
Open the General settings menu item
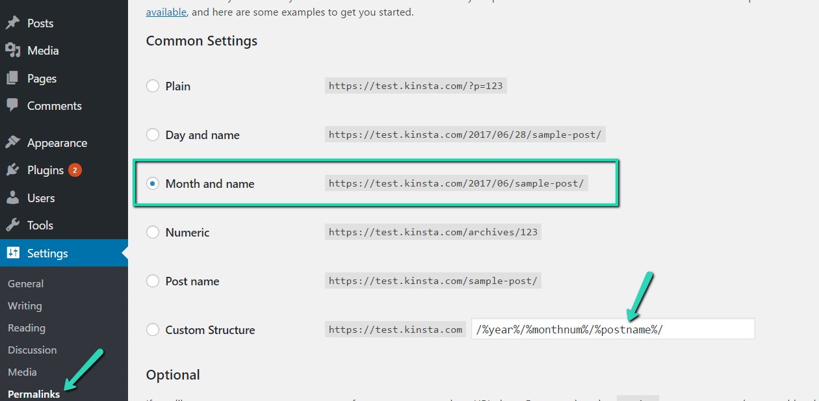25,283
